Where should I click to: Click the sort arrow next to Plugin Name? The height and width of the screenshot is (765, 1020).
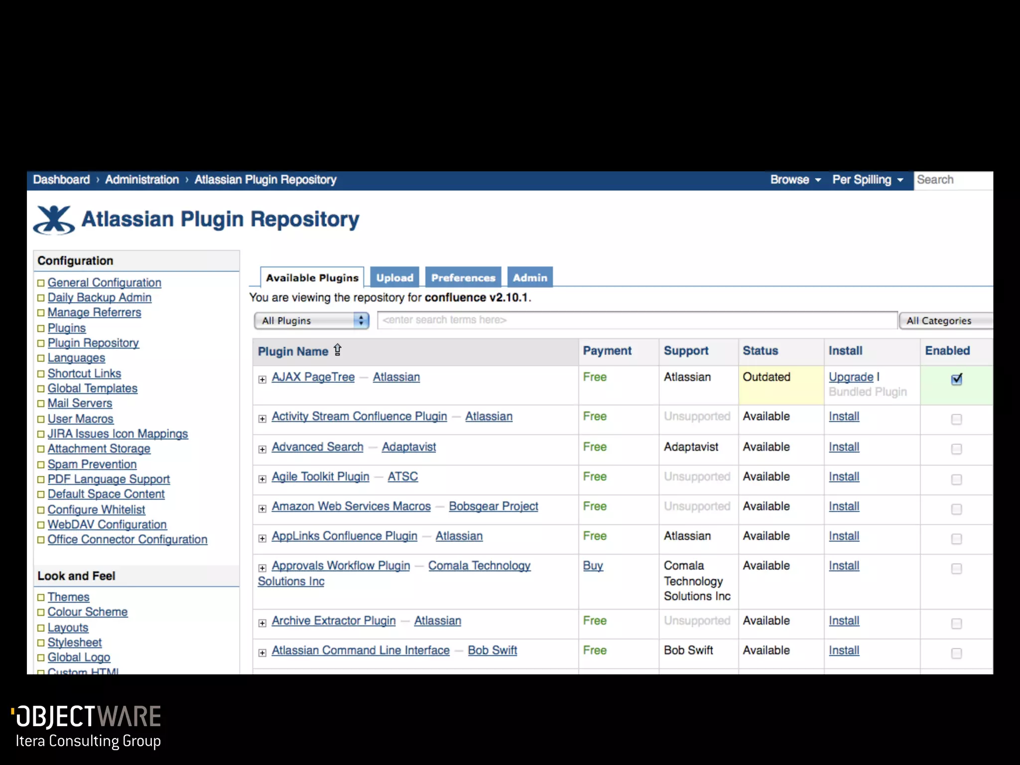coord(338,350)
